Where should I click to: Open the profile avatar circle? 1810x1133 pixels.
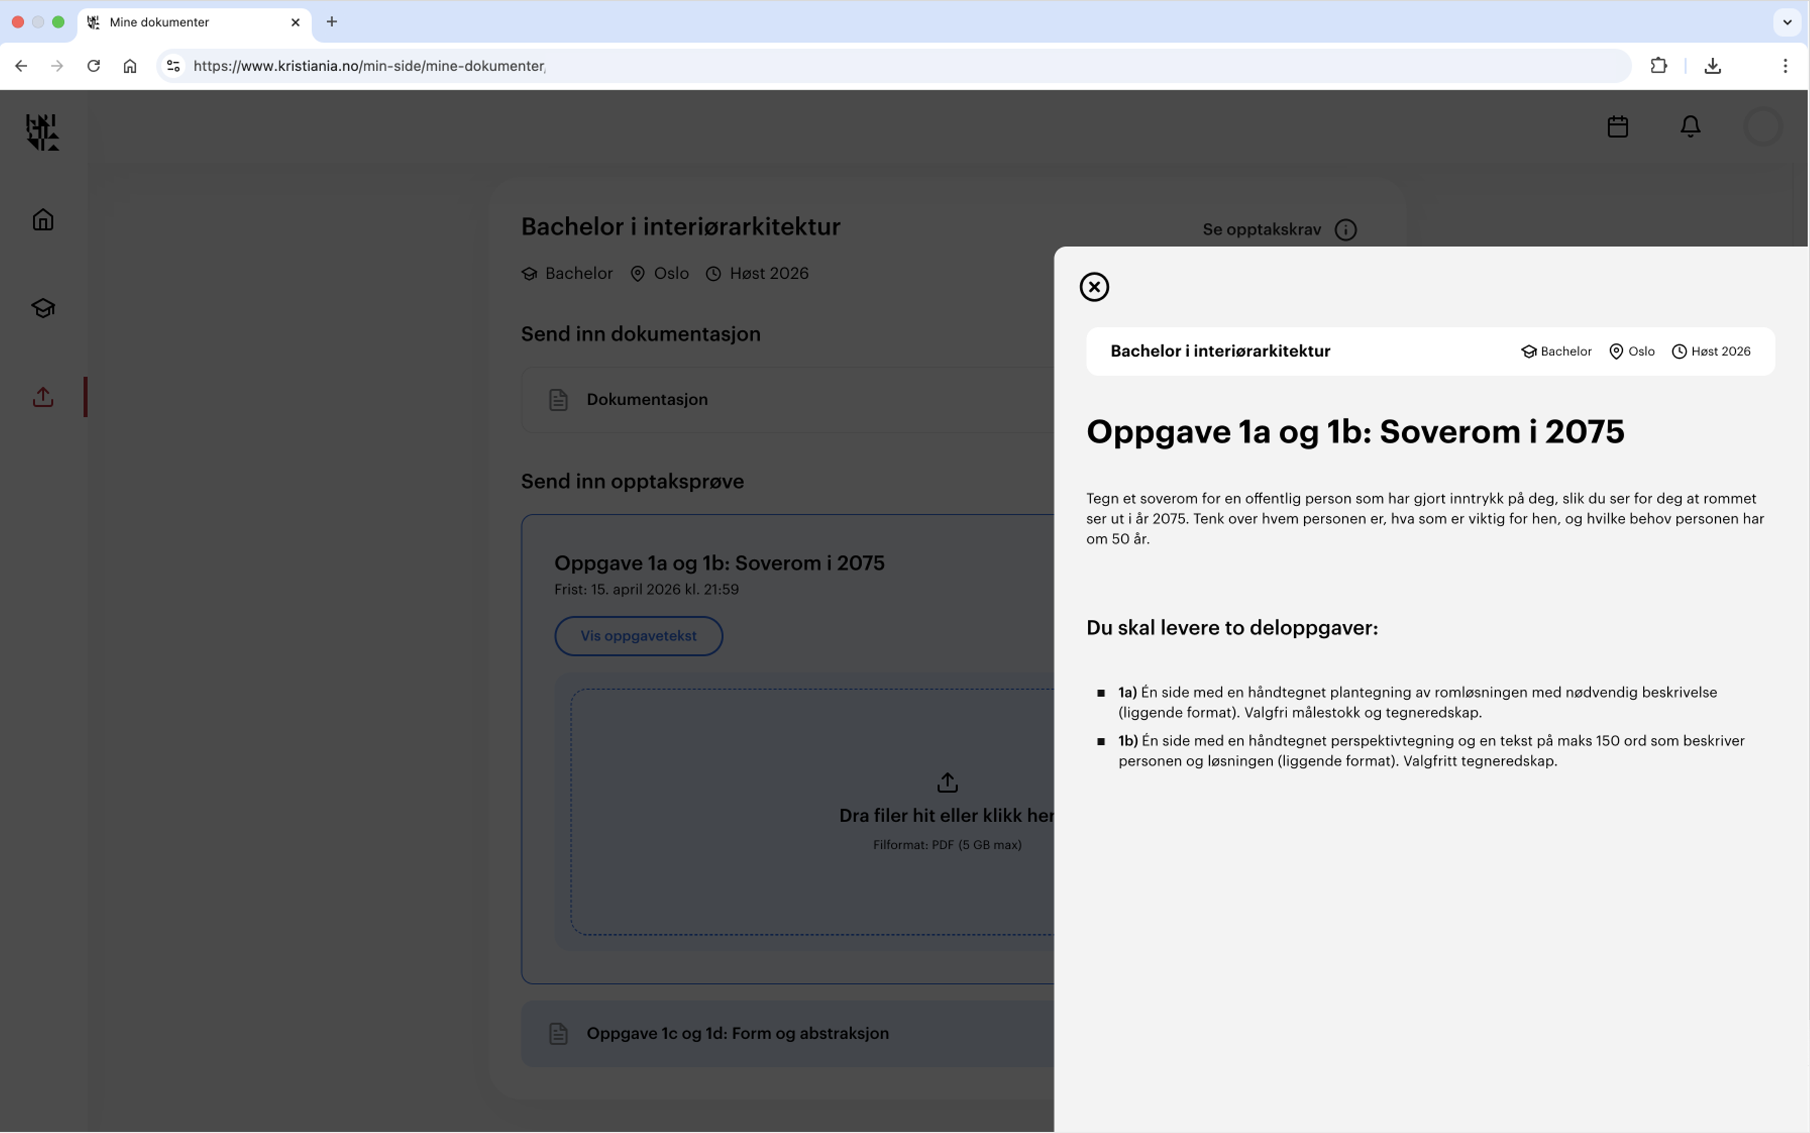(1763, 127)
